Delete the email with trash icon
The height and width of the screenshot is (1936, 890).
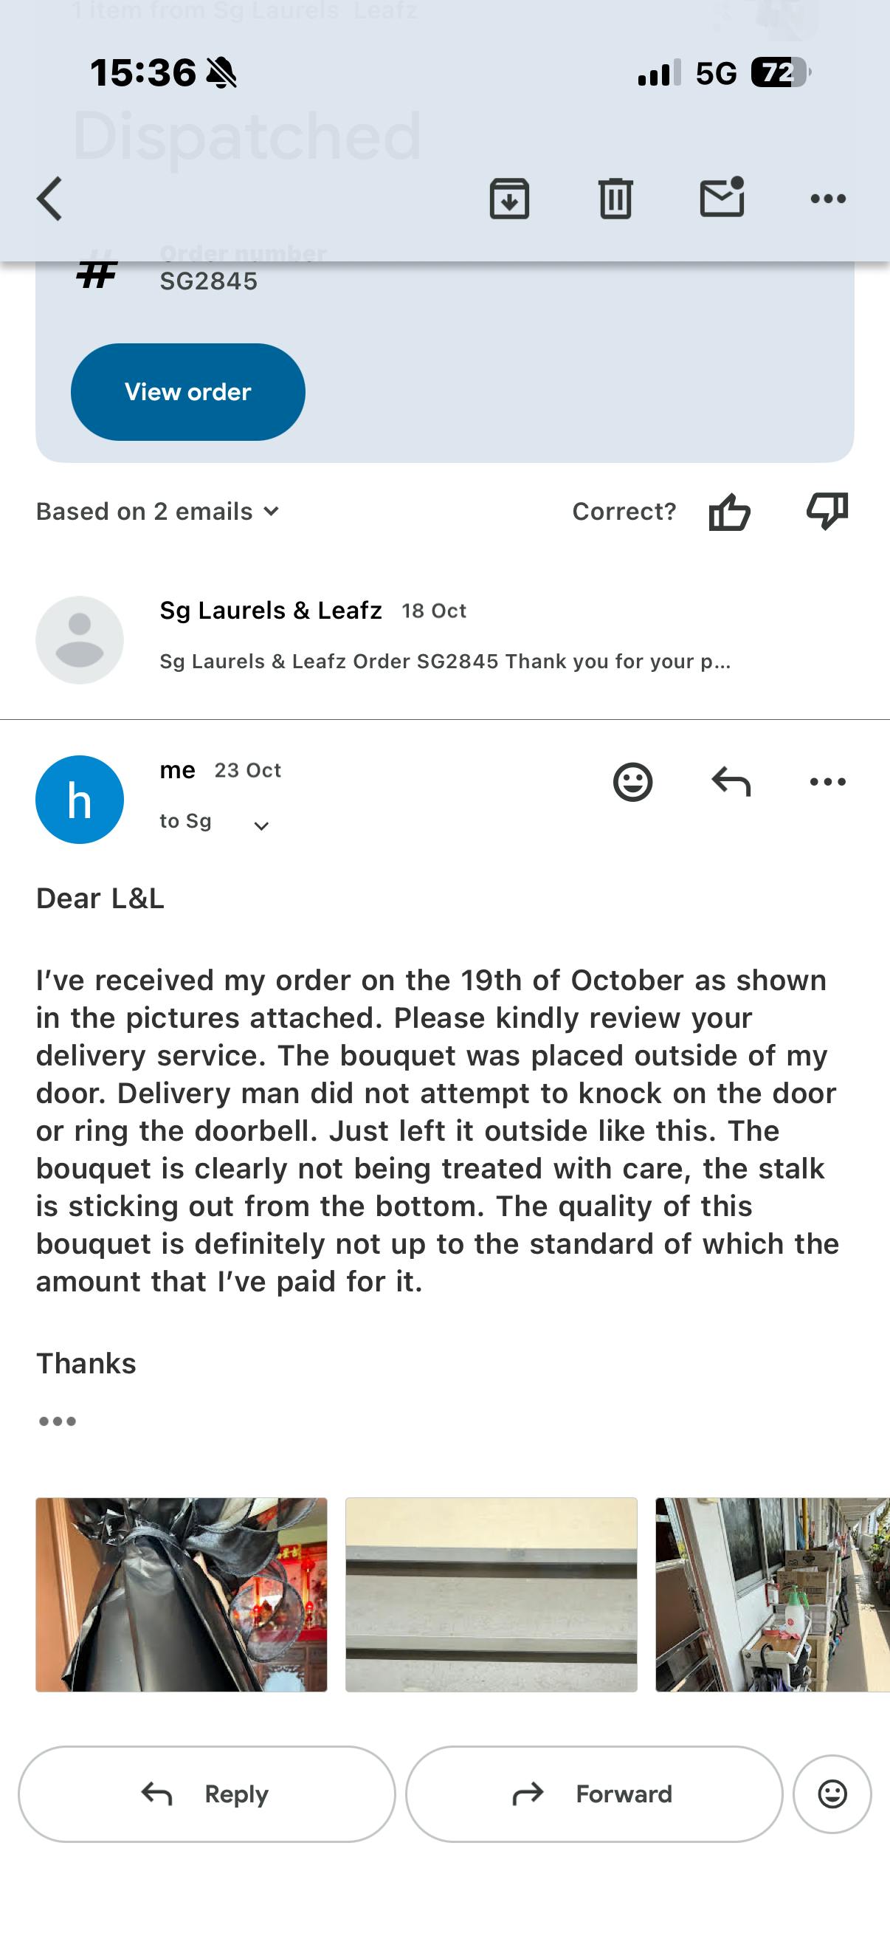point(615,199)
